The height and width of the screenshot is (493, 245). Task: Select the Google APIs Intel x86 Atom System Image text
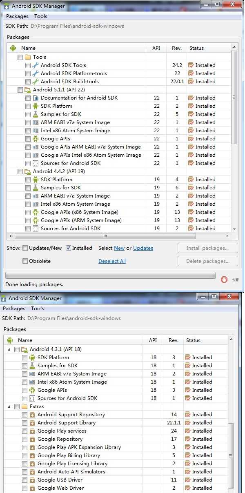[x=91, y=155]
